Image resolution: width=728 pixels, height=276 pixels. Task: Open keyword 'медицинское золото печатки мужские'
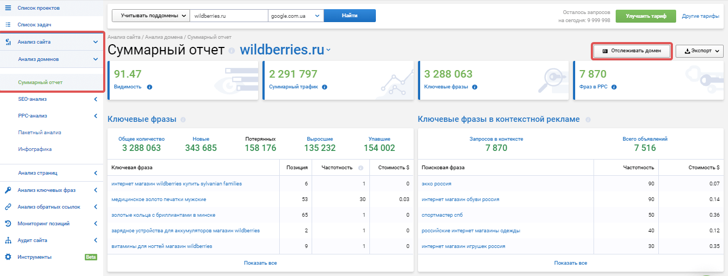159,199
